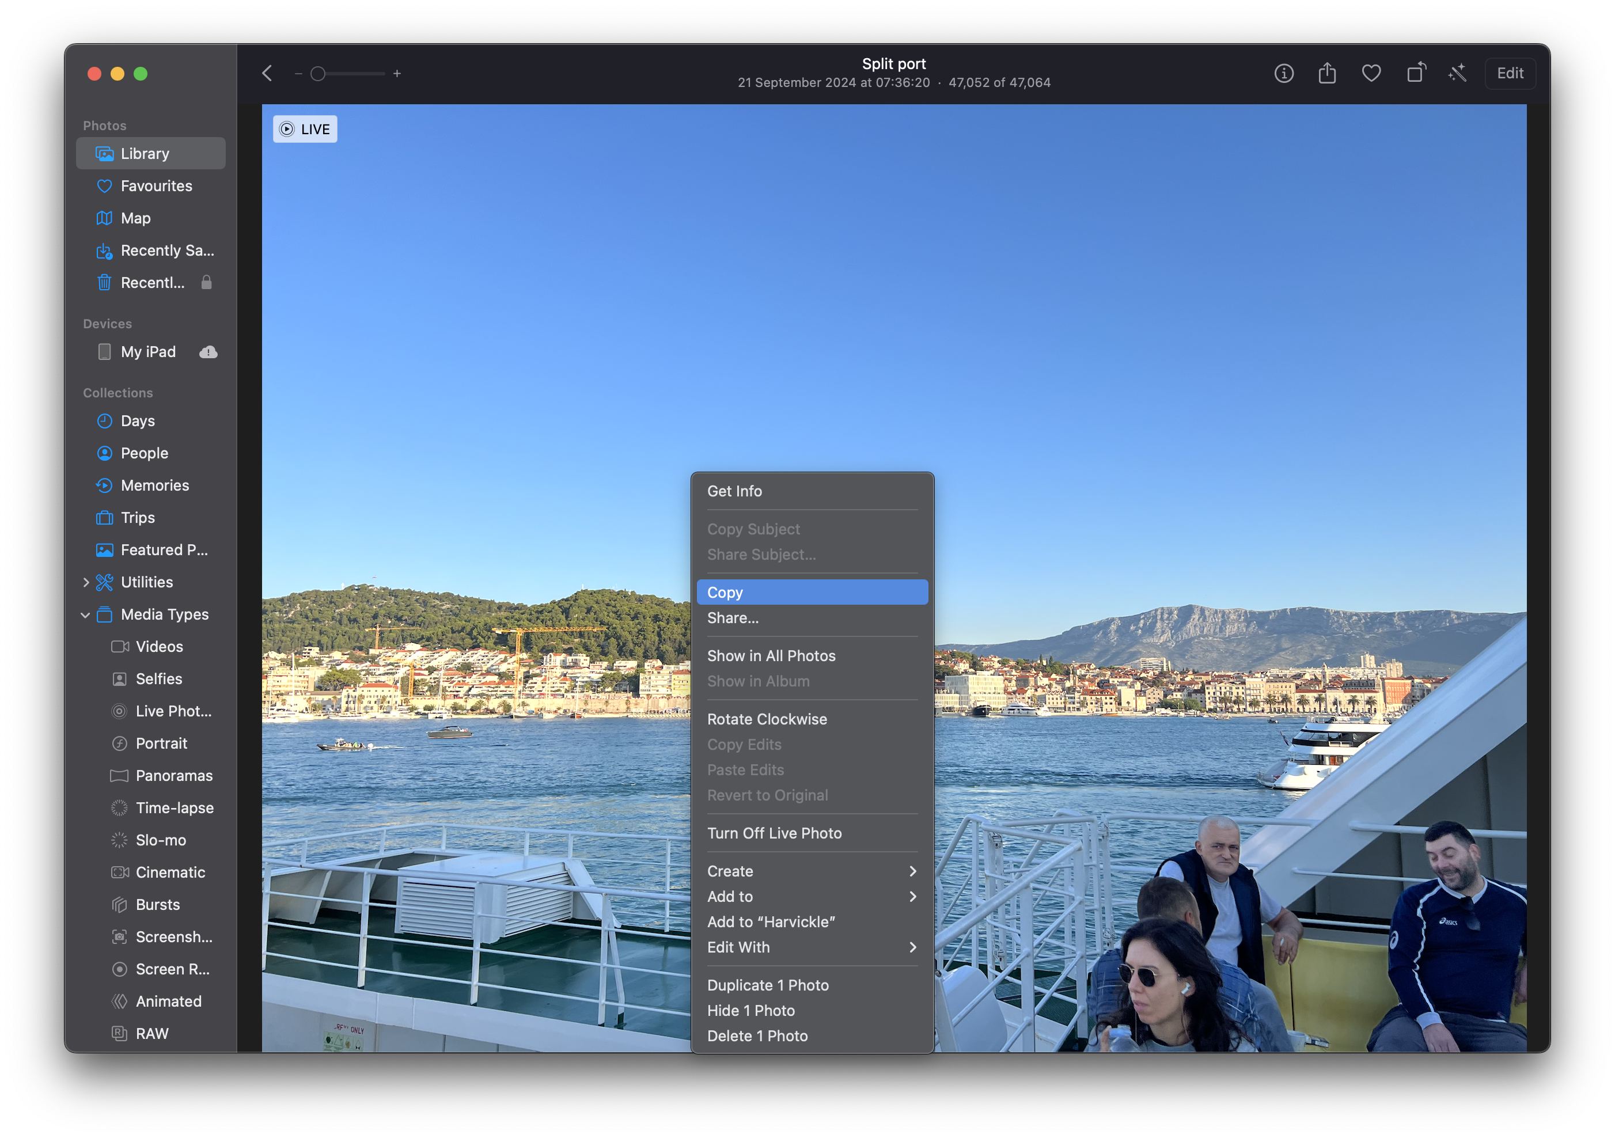
Task: Choose Show in All Photos
Action: coord(813,656)
